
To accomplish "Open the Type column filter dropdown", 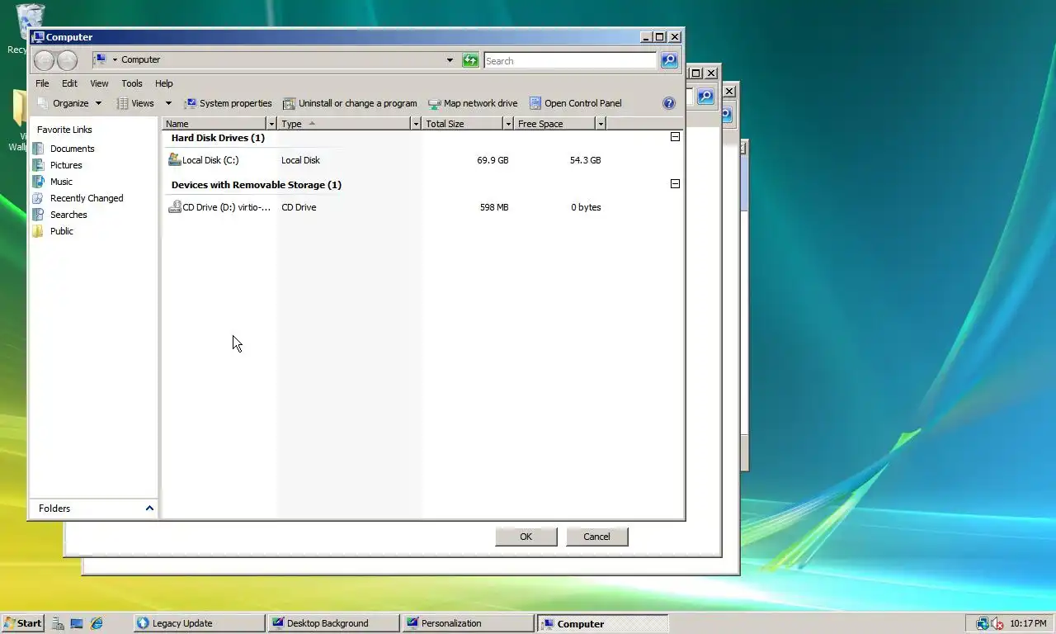I will tap(415, 124).
